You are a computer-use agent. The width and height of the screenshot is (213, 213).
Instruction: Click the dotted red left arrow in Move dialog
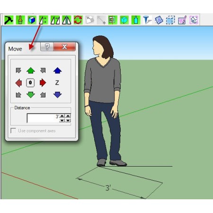click(x=18, y=83)
